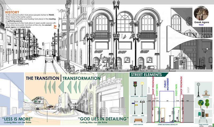
Task: Select the double-headed lamp icon
Action: click(142, 107)
